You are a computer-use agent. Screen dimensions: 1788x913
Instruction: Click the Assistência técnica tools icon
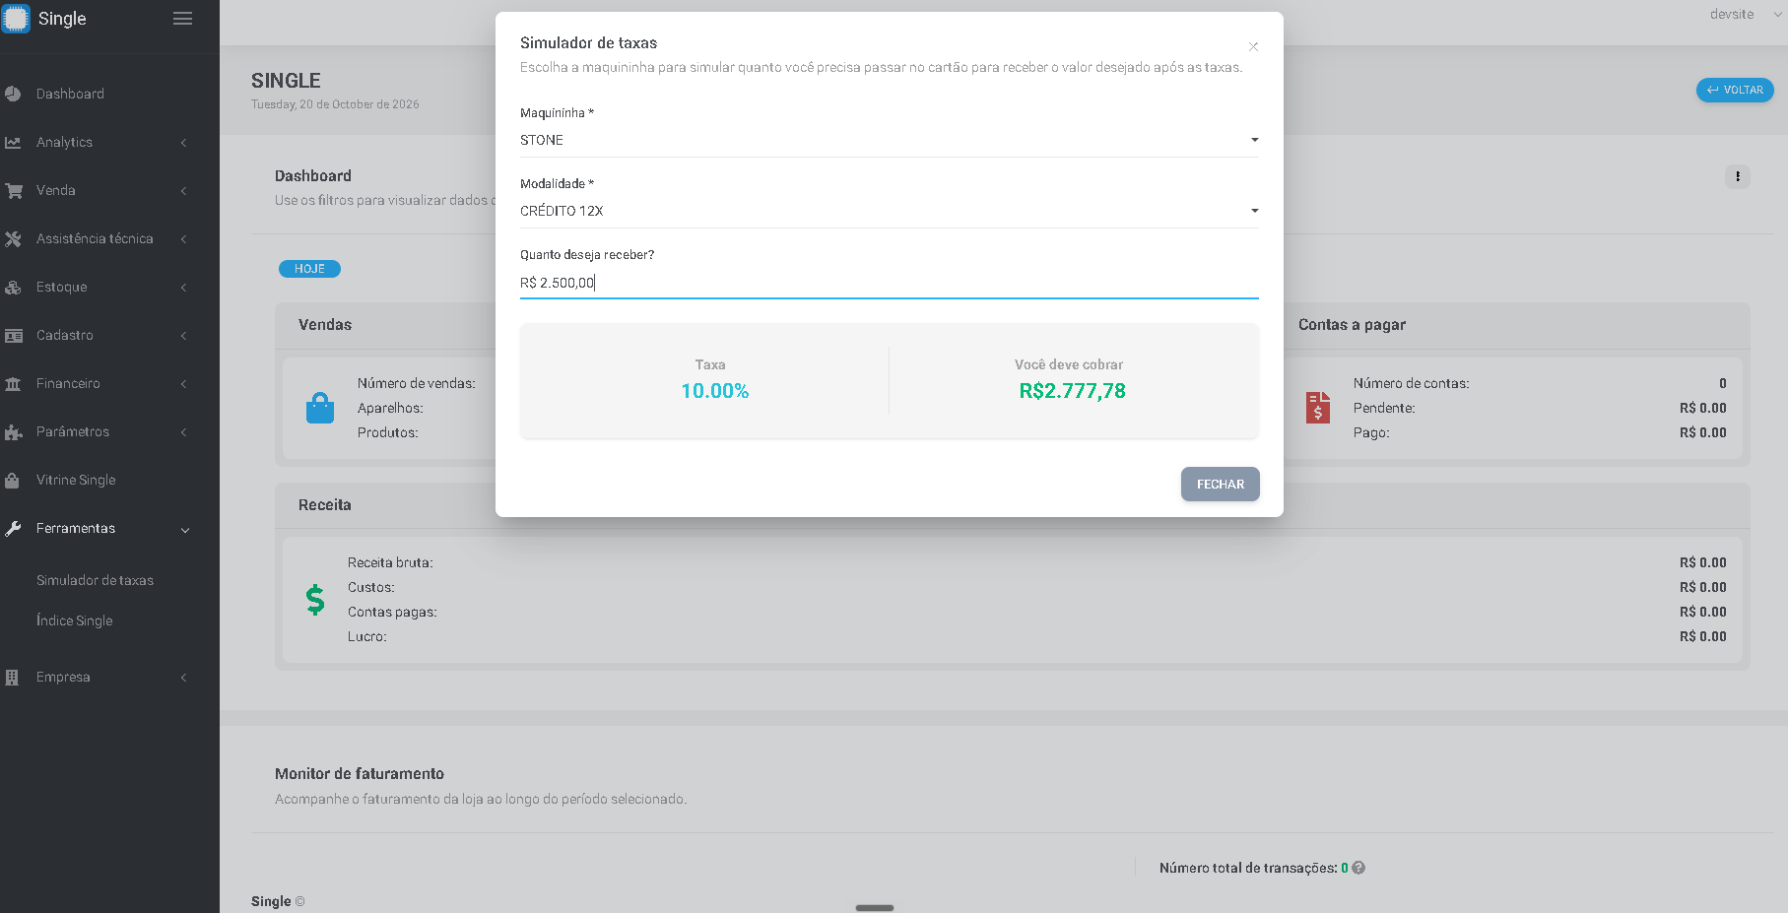13,238
